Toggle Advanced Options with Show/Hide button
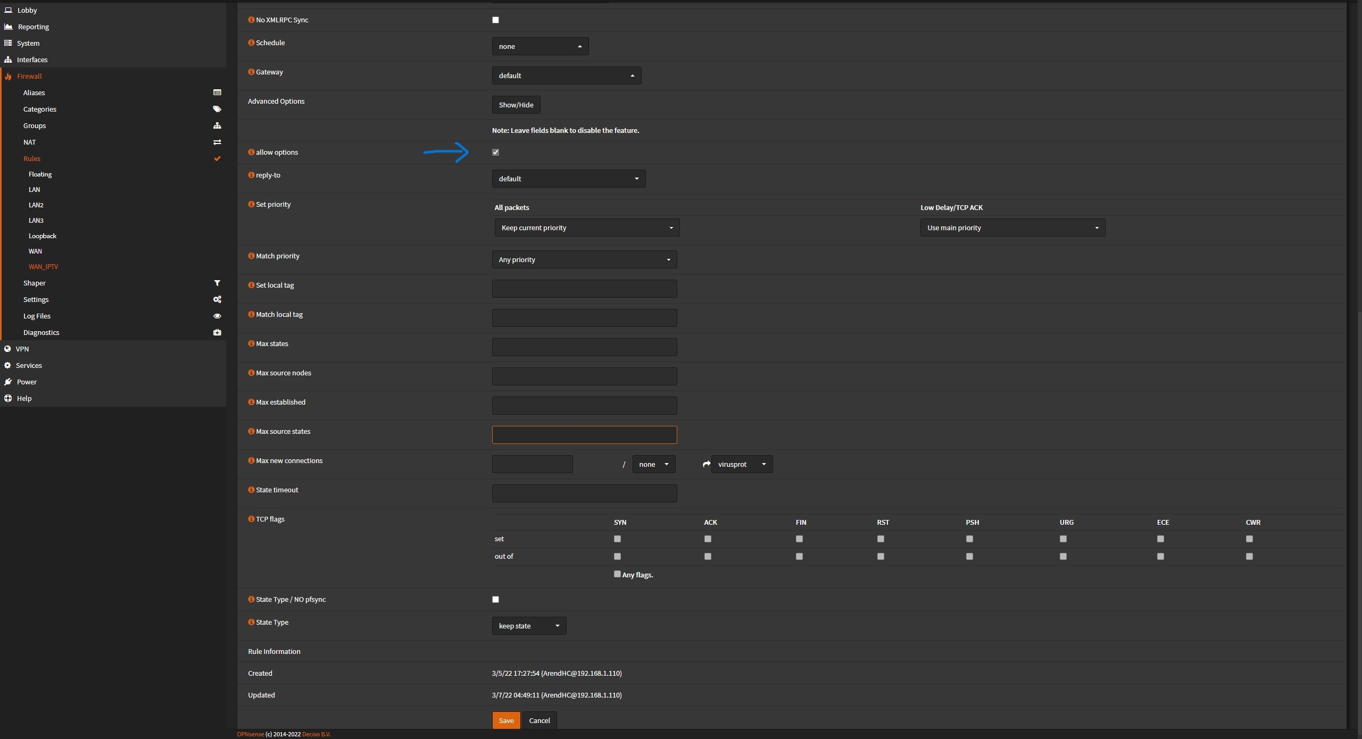Image resolution: width=1362 pixels, height=739 pixels. pyautogui.click(x=516, y=105)
